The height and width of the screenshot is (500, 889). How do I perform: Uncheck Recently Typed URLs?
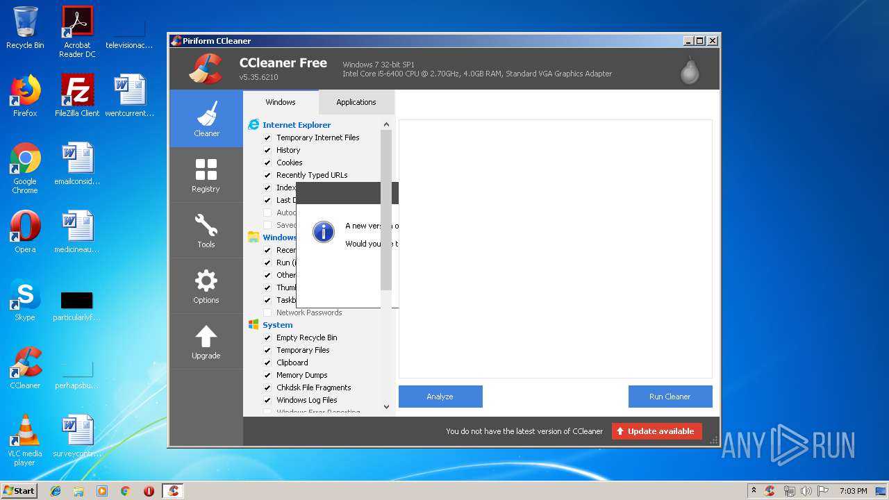267,175
